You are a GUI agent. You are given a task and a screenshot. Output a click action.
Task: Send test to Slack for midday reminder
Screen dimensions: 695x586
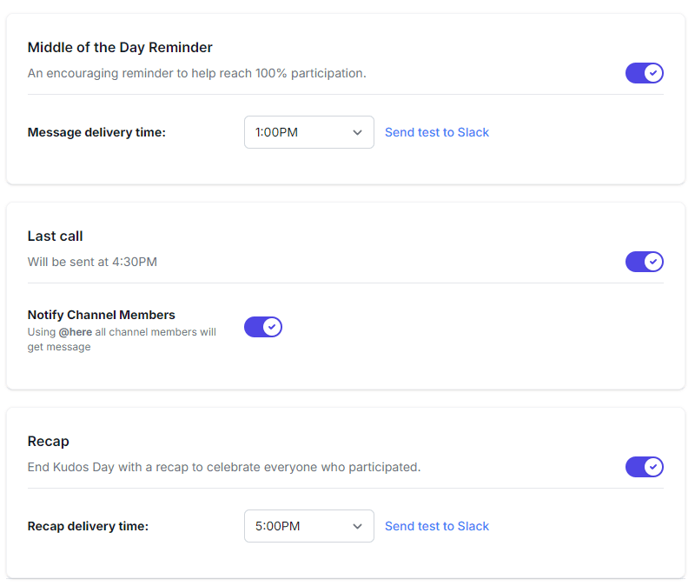point(436,132)
